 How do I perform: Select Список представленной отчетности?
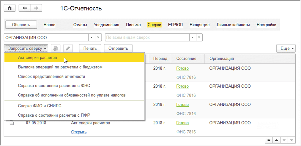coord(74,76)
